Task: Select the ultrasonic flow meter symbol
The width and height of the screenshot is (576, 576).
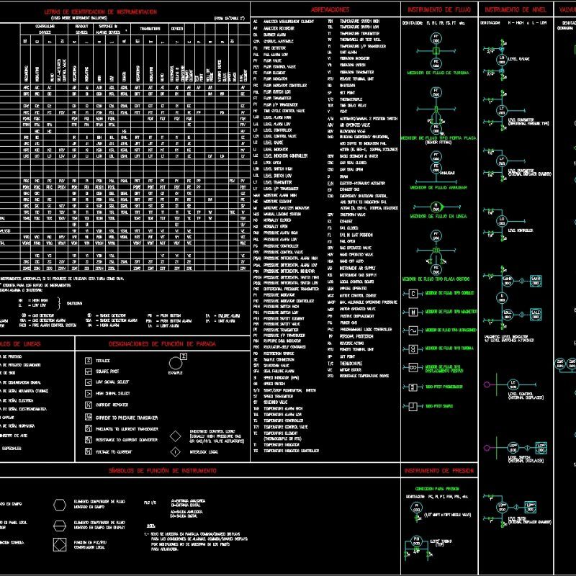Action: 414,330
